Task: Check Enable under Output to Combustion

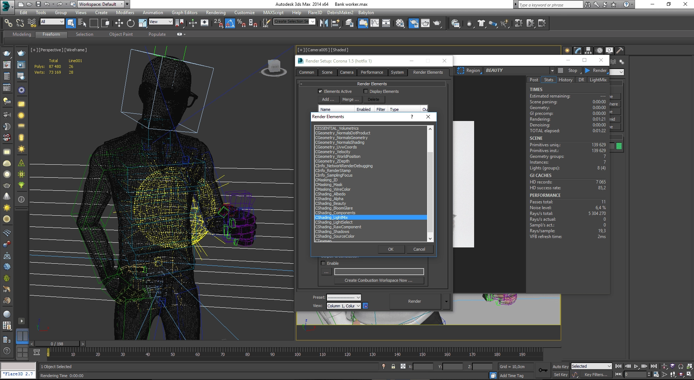Action: 323,263
